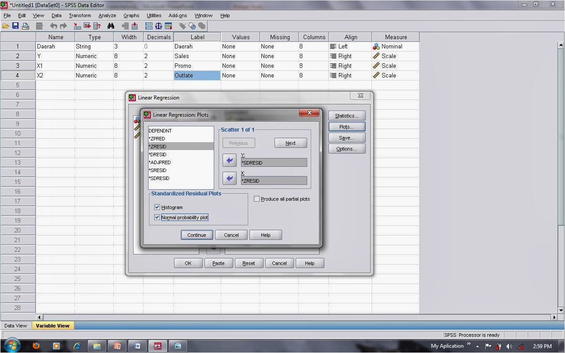Select *SRESID in the plots variable list
565x353 pixels.
(181, 170)
